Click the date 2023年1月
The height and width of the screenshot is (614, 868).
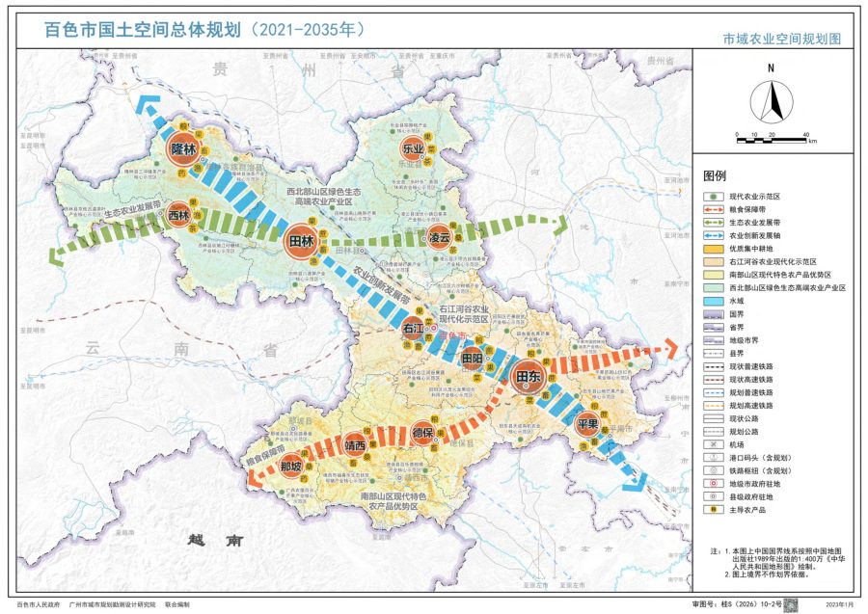click(x=839, y=604)
